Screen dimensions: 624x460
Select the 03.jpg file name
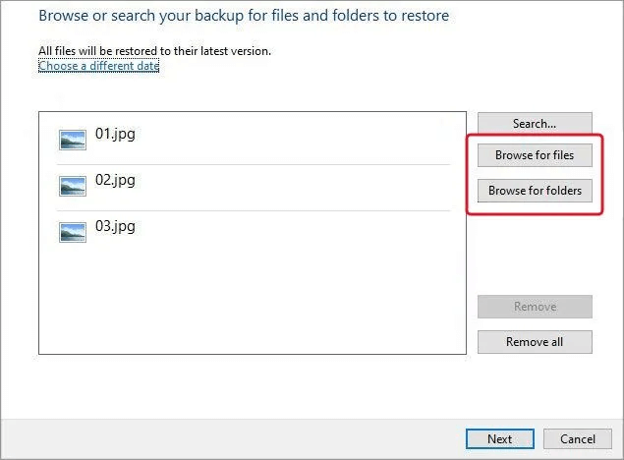pyautogui.click(x=115, y=226)
